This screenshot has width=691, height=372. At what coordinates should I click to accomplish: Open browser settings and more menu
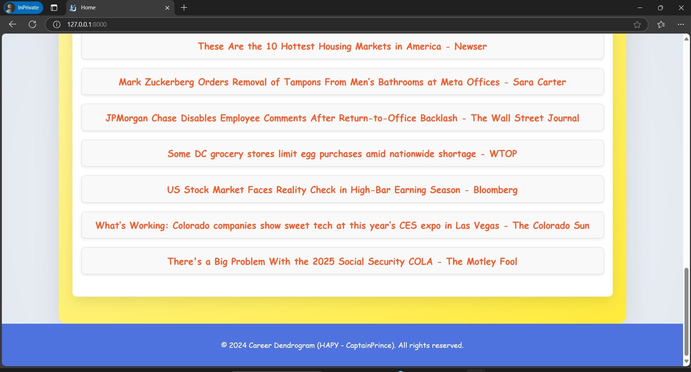(x=681, y=25)
